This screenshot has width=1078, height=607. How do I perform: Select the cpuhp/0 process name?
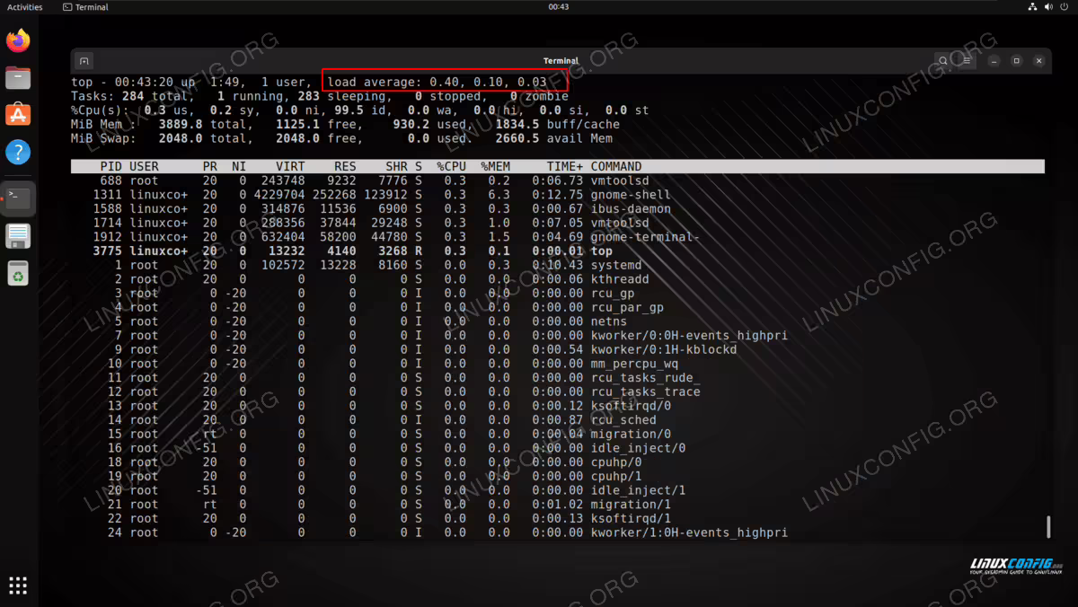(x=616, y=462)
